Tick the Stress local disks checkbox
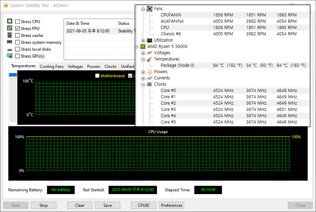Screen dimensions: 316x212 point(18,49)
